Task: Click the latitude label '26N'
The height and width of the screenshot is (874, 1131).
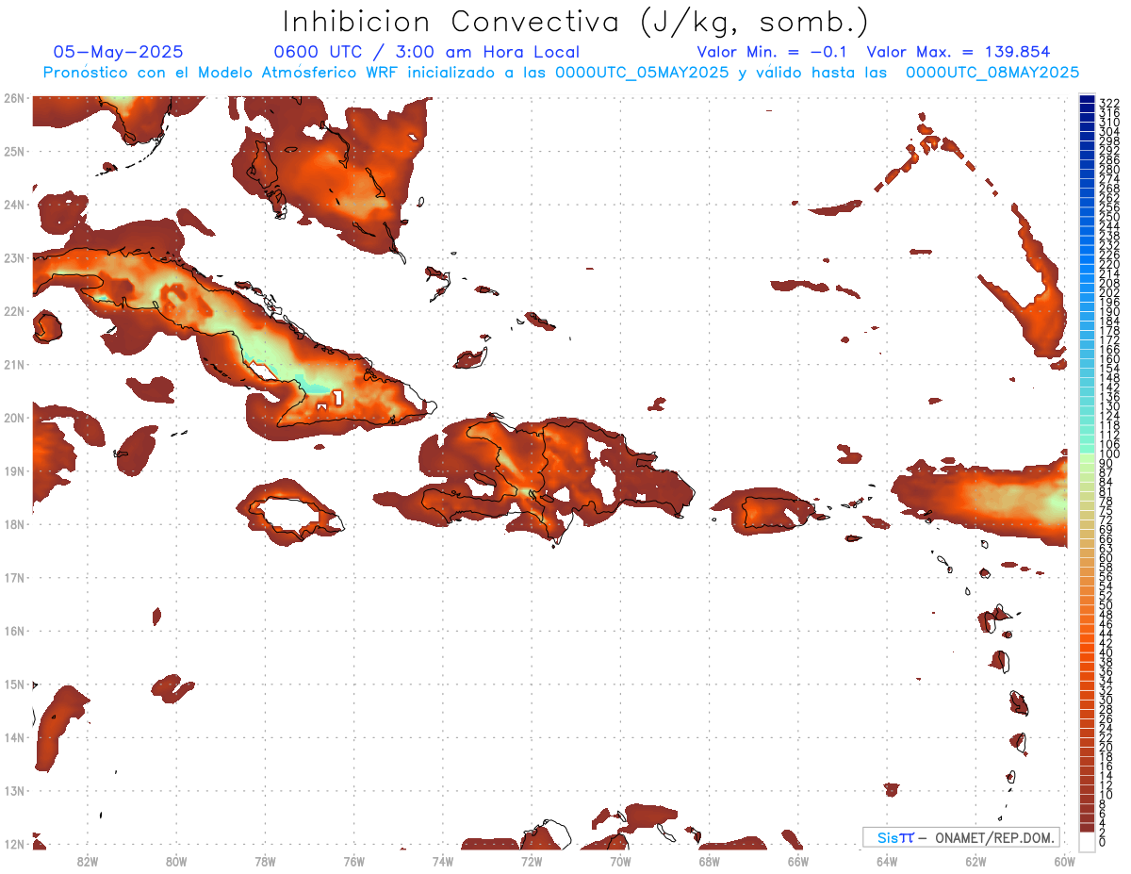Action: click(x=13, y=98)
